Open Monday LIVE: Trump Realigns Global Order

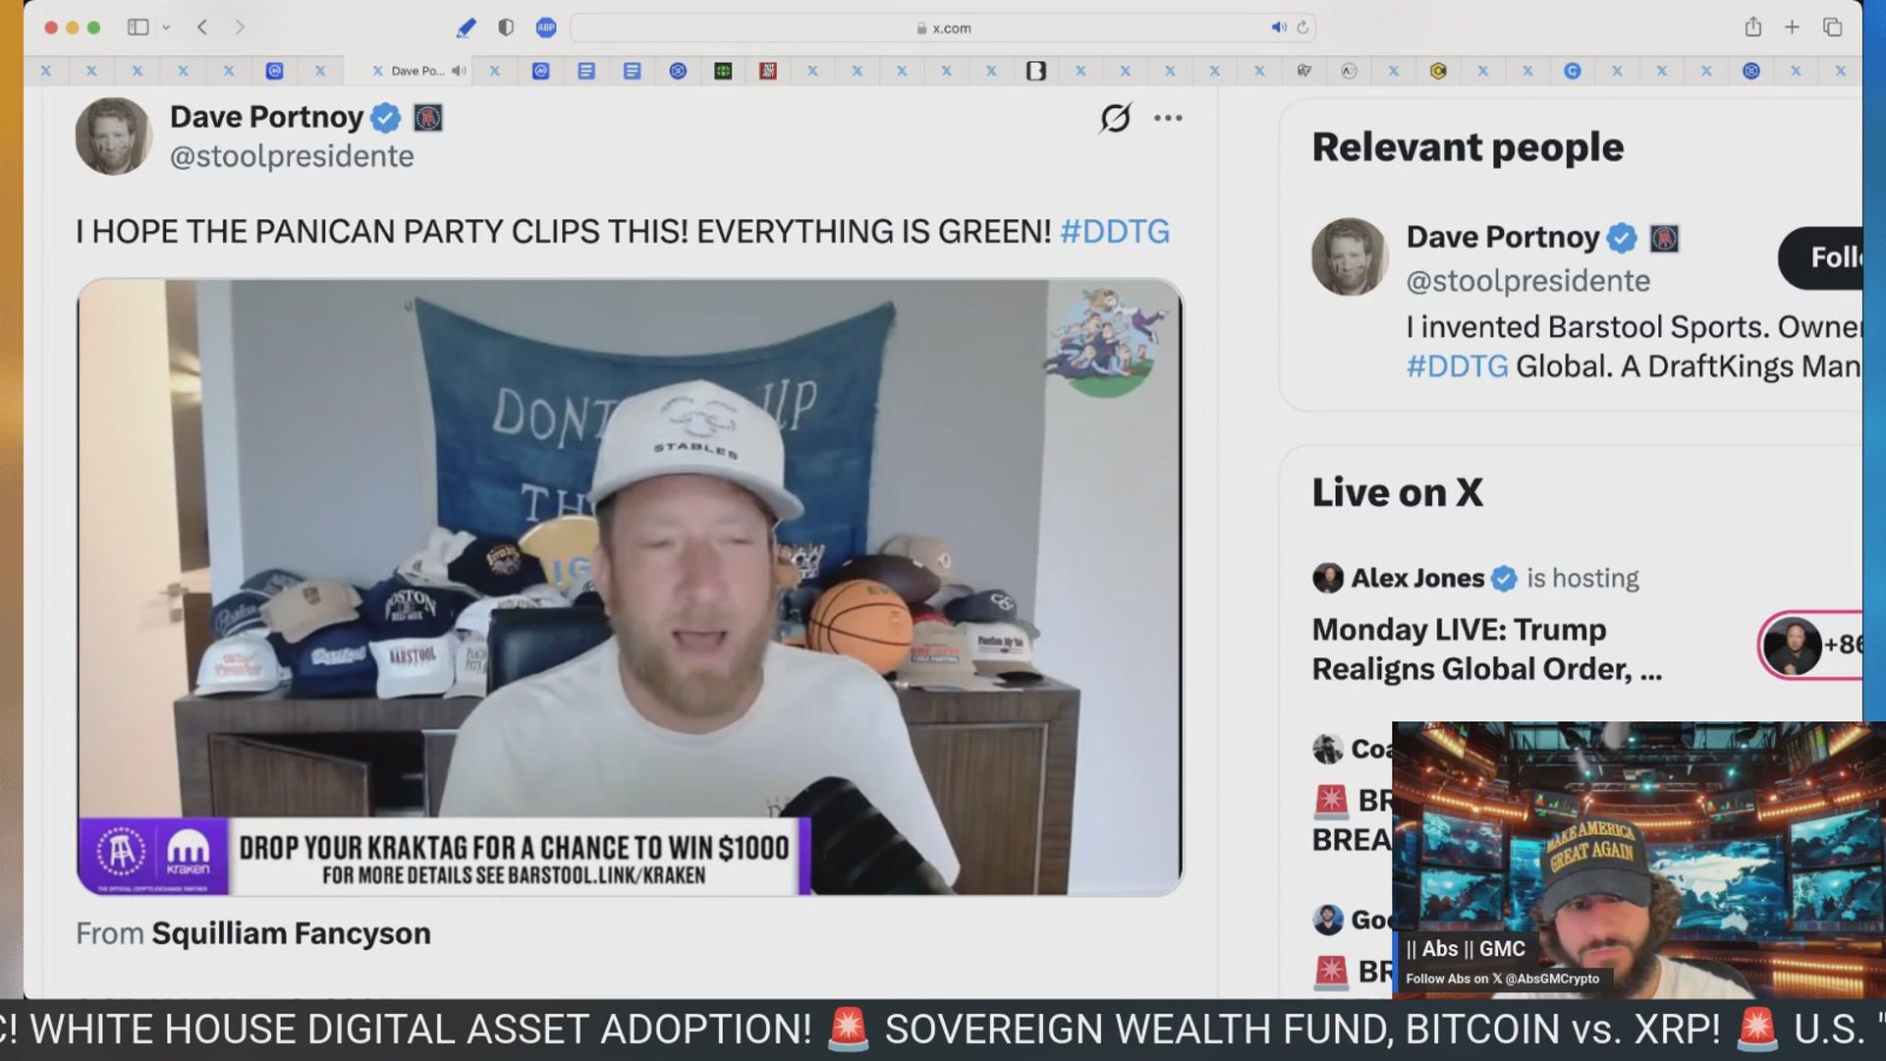coord(1486,648)
